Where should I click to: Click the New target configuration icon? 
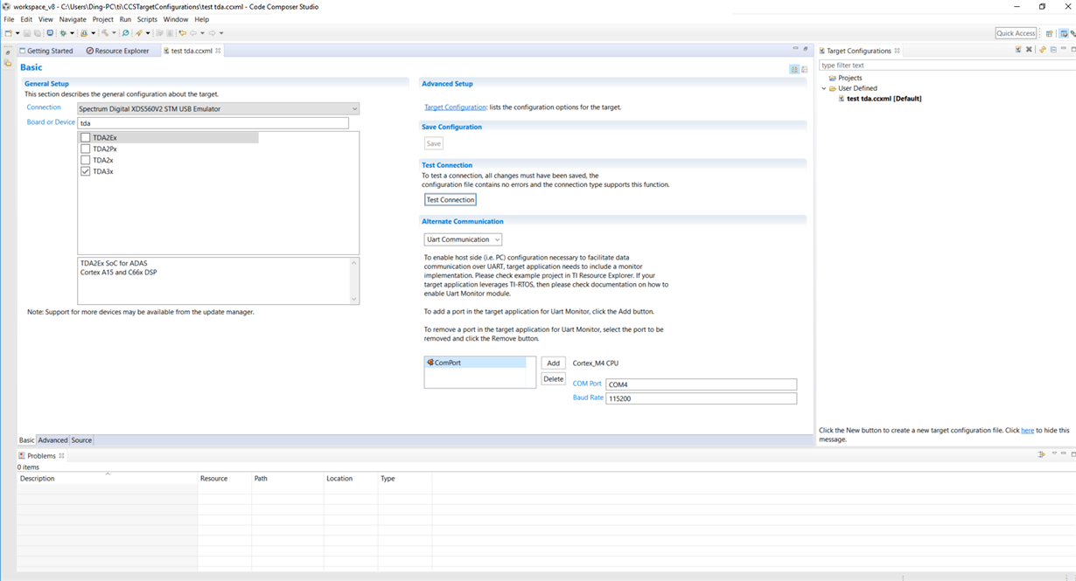[x=1018, y=50]
